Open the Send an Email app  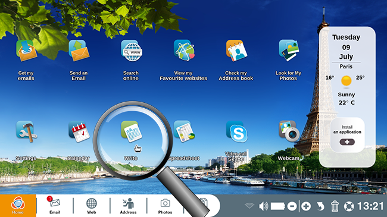79,51
